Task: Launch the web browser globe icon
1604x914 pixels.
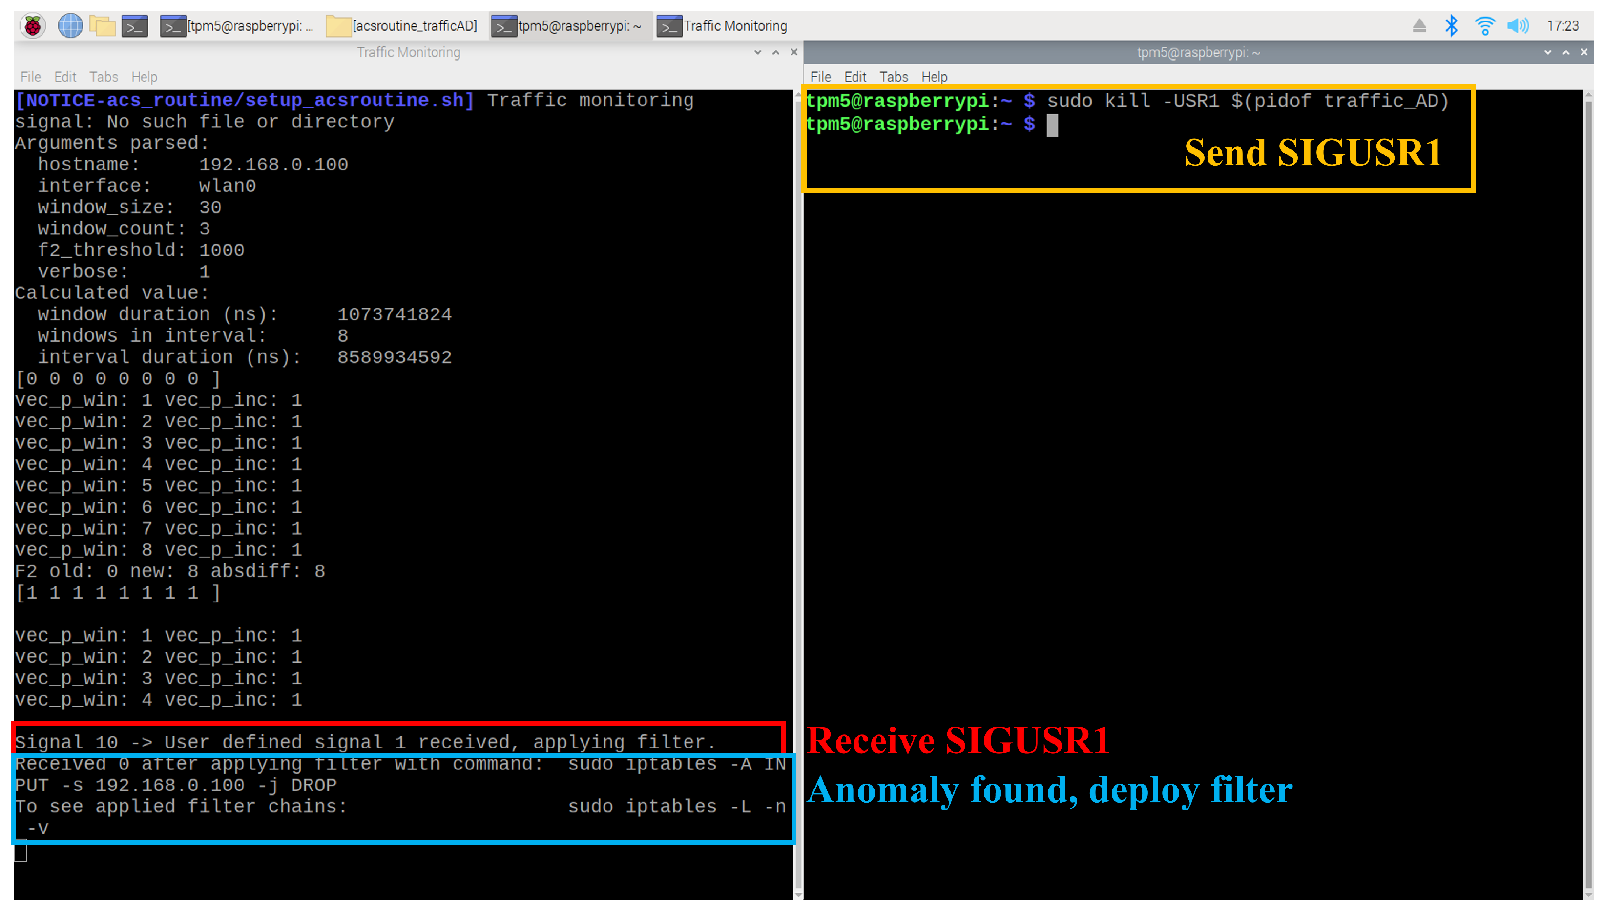Action: 70,26
